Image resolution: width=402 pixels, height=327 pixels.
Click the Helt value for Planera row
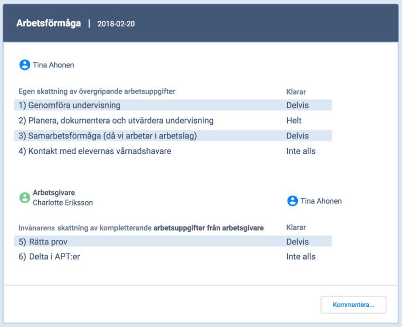coord(294,120)
